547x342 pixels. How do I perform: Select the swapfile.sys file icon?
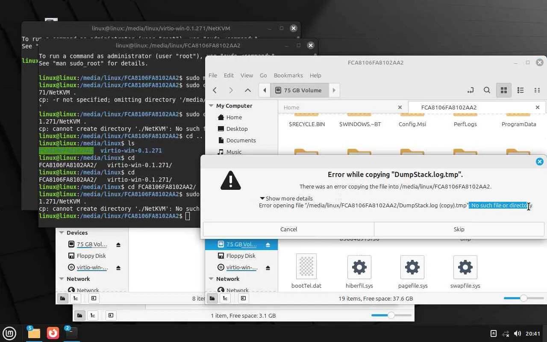click(465, 267)
